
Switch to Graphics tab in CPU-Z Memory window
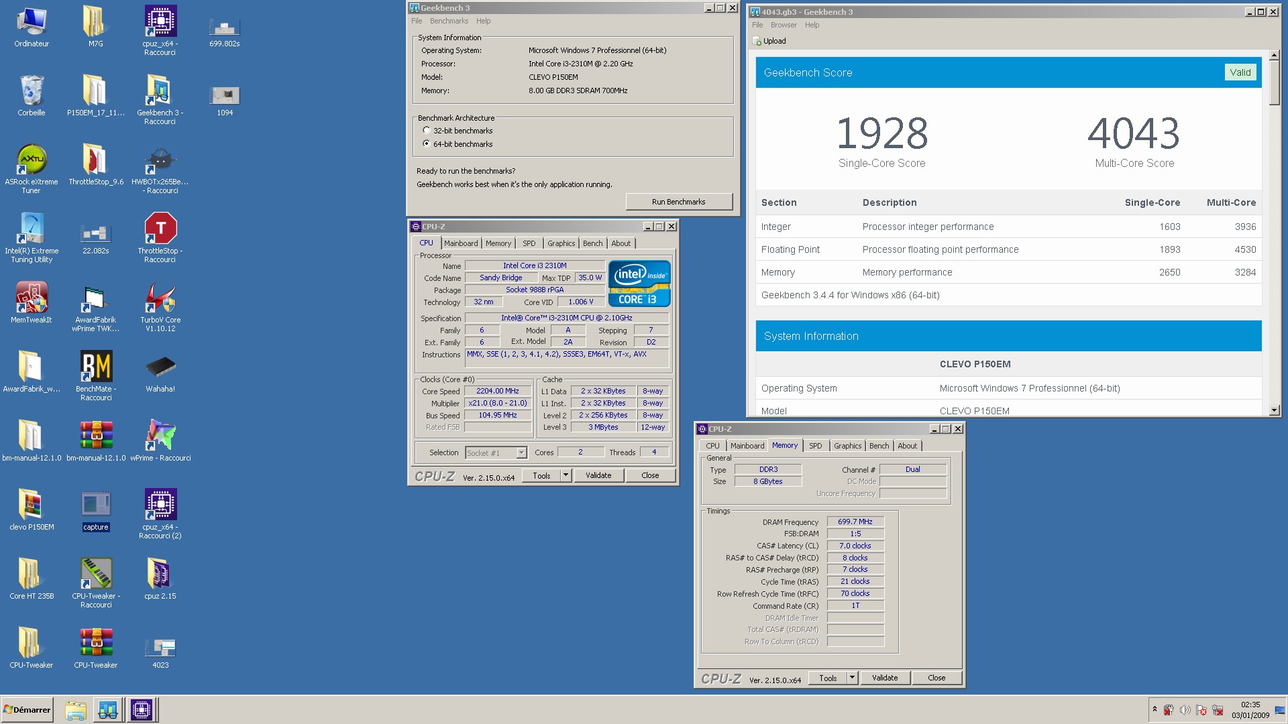pyautogui.click(x=847, y=446)
